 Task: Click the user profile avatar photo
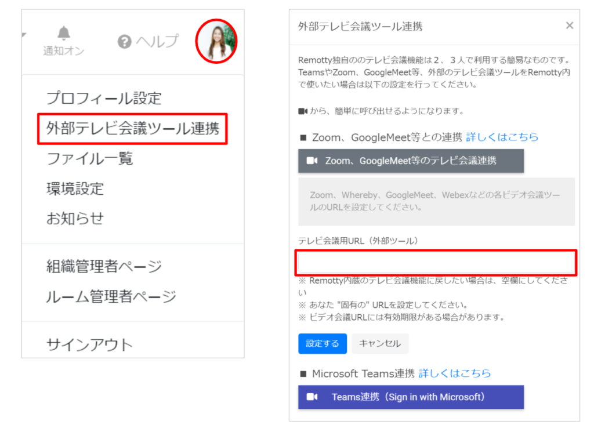point(216,41)
